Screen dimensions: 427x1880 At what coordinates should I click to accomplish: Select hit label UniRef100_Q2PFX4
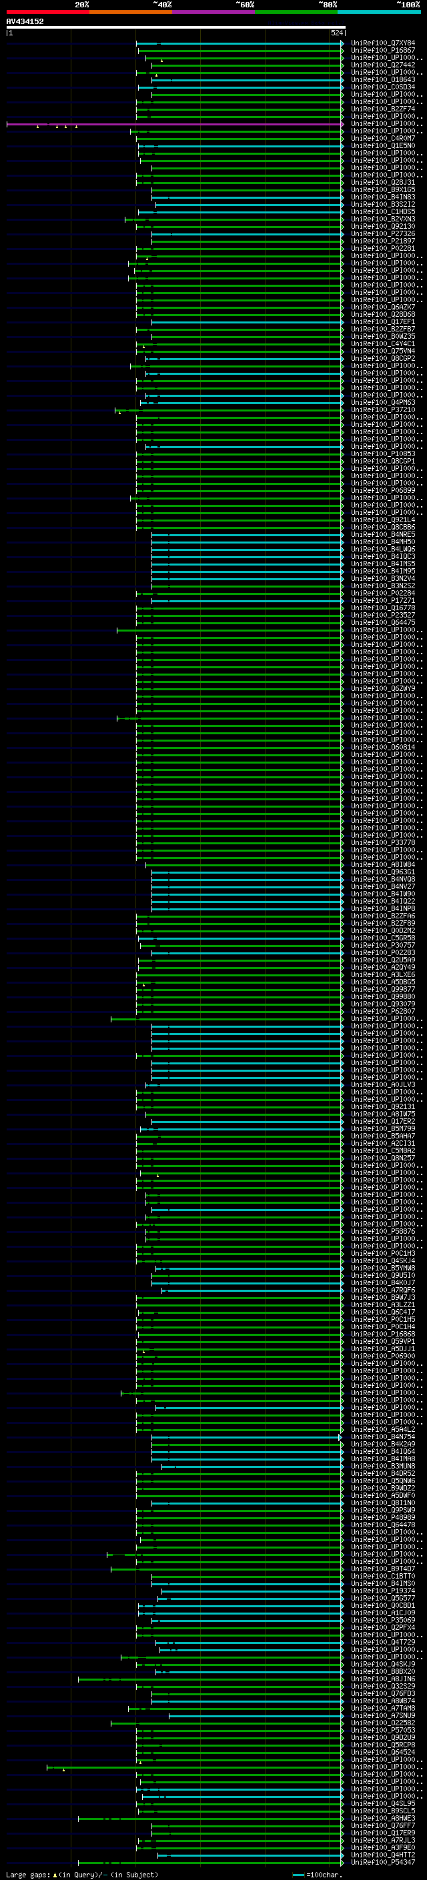383,1627
